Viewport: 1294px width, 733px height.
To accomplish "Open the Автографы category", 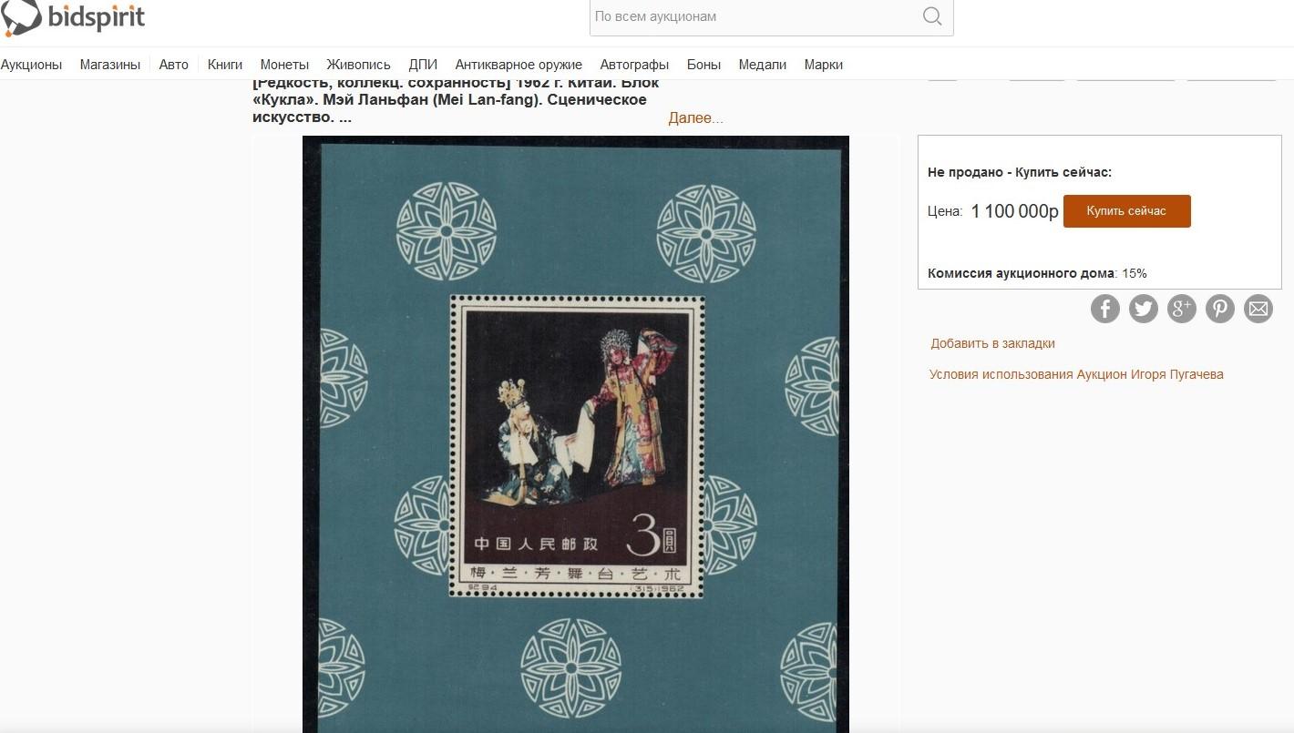I will tap(634, 65).
